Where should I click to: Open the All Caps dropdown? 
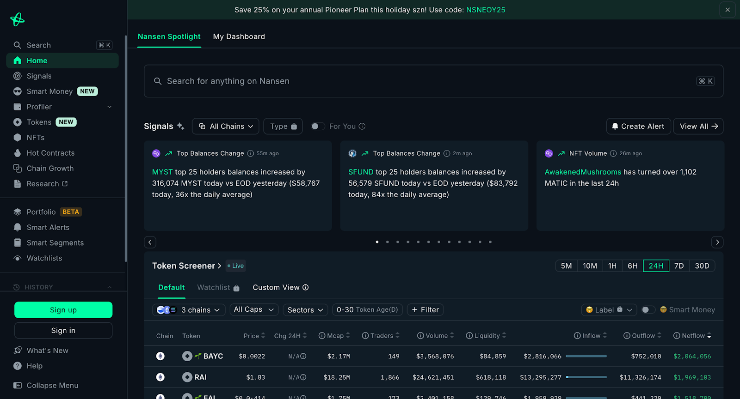point(254,310)
